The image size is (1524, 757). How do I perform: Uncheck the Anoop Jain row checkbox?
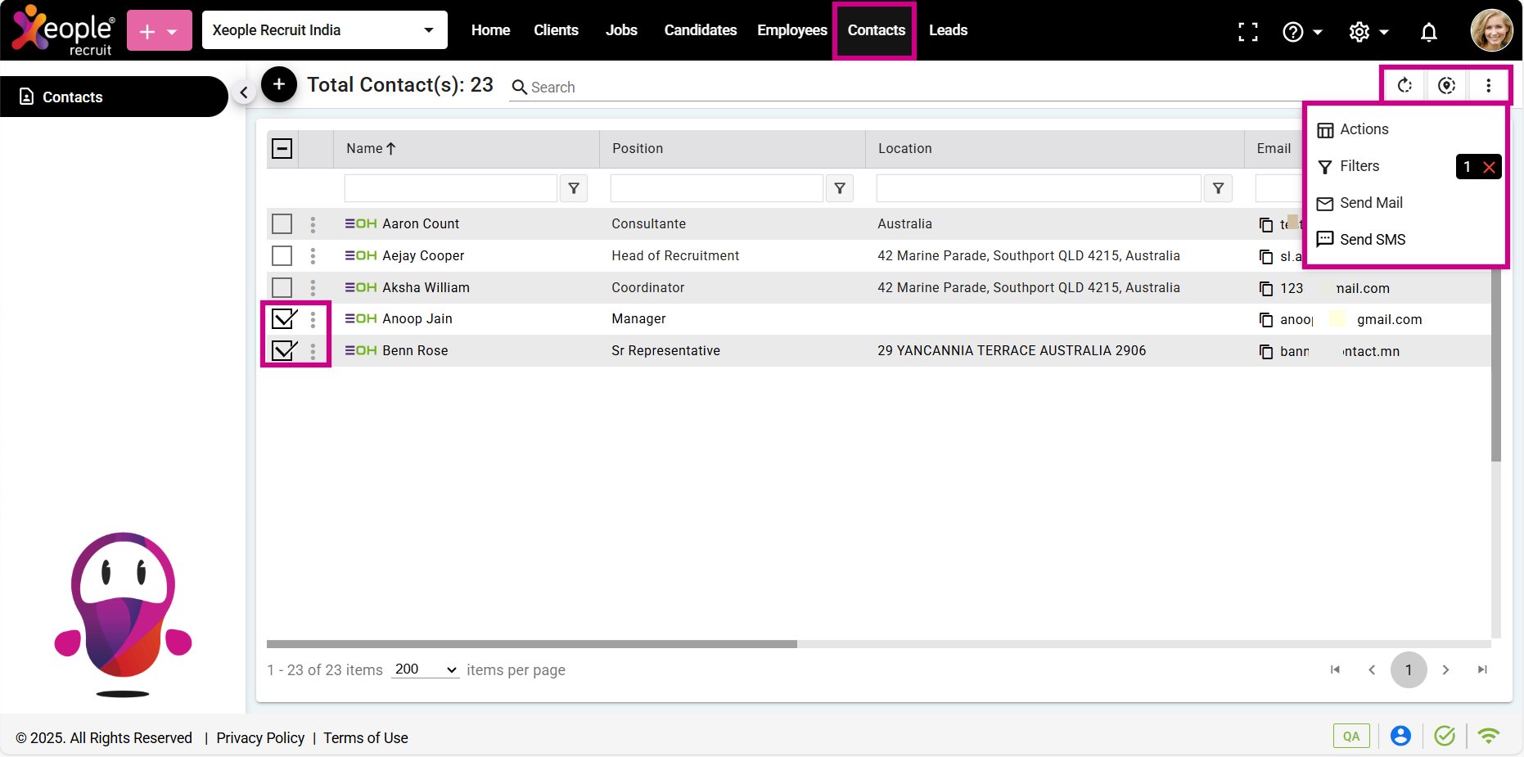click(283, 319)
